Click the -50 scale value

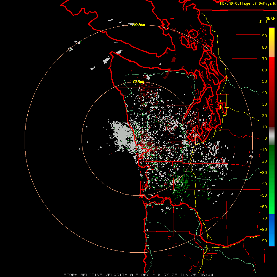(263, 195)
